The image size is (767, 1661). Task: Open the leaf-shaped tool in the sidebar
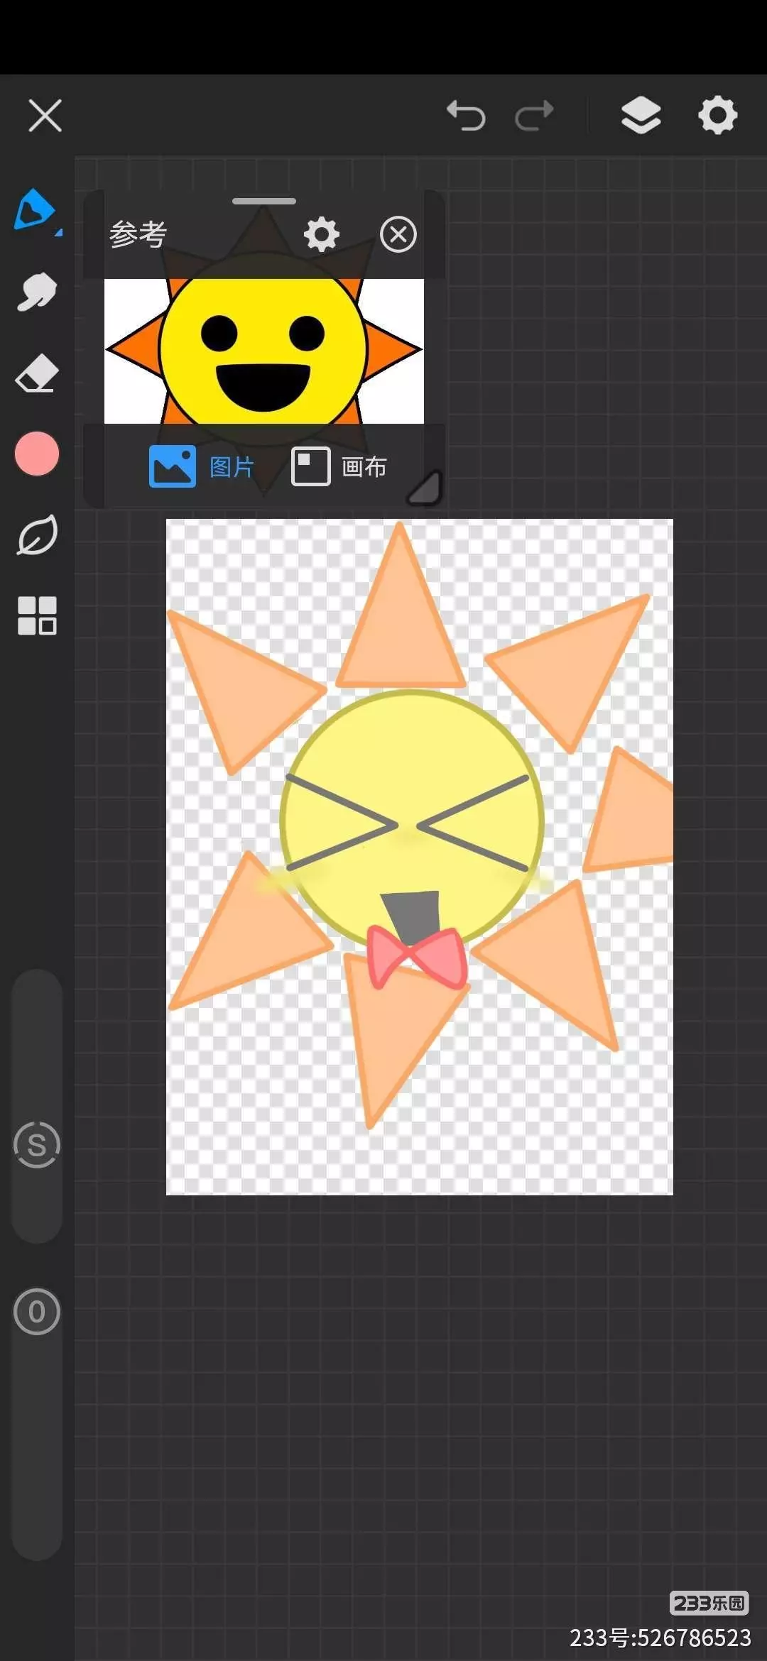point(37,535)
